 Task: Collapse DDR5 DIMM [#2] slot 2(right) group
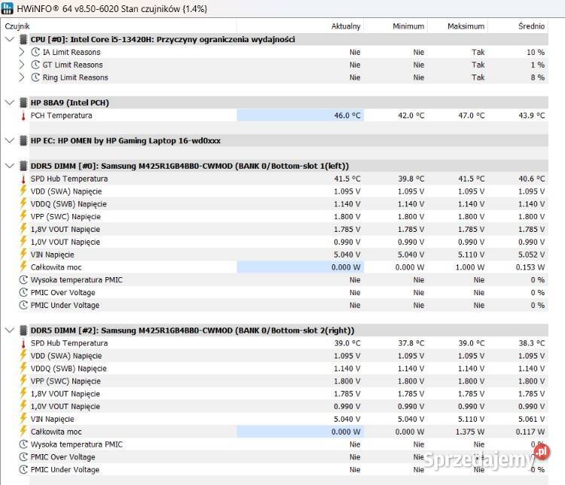tap(10, 330)
